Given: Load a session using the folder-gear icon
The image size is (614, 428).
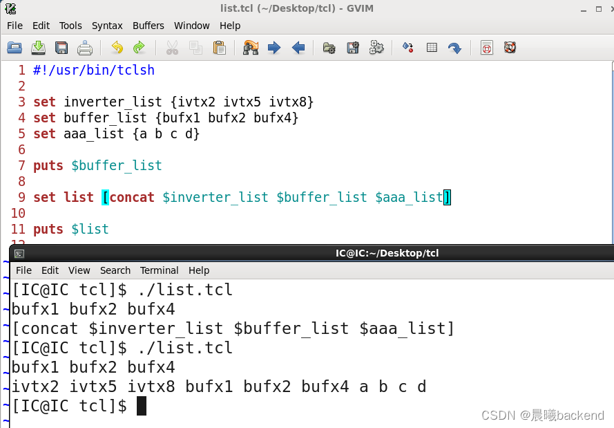Looking at the screenshot, I should coord(329,48).
